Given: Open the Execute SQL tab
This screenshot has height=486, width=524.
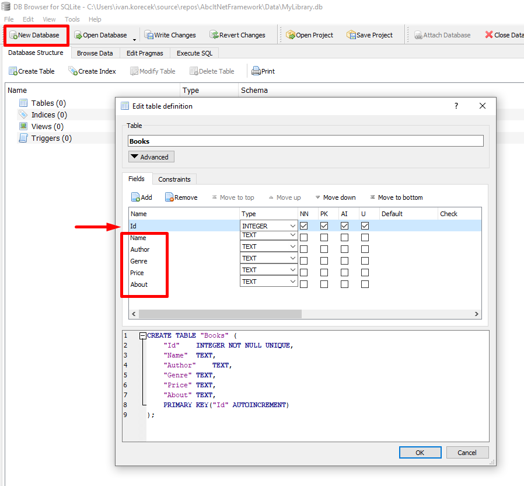Looking at the screenshot, I should point(195,53).
